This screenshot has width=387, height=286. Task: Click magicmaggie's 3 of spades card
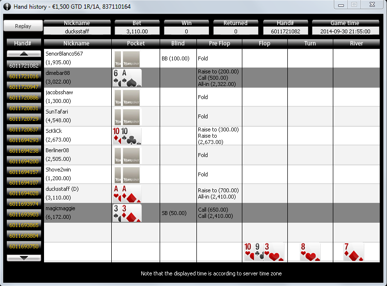(x=117, y=213)
